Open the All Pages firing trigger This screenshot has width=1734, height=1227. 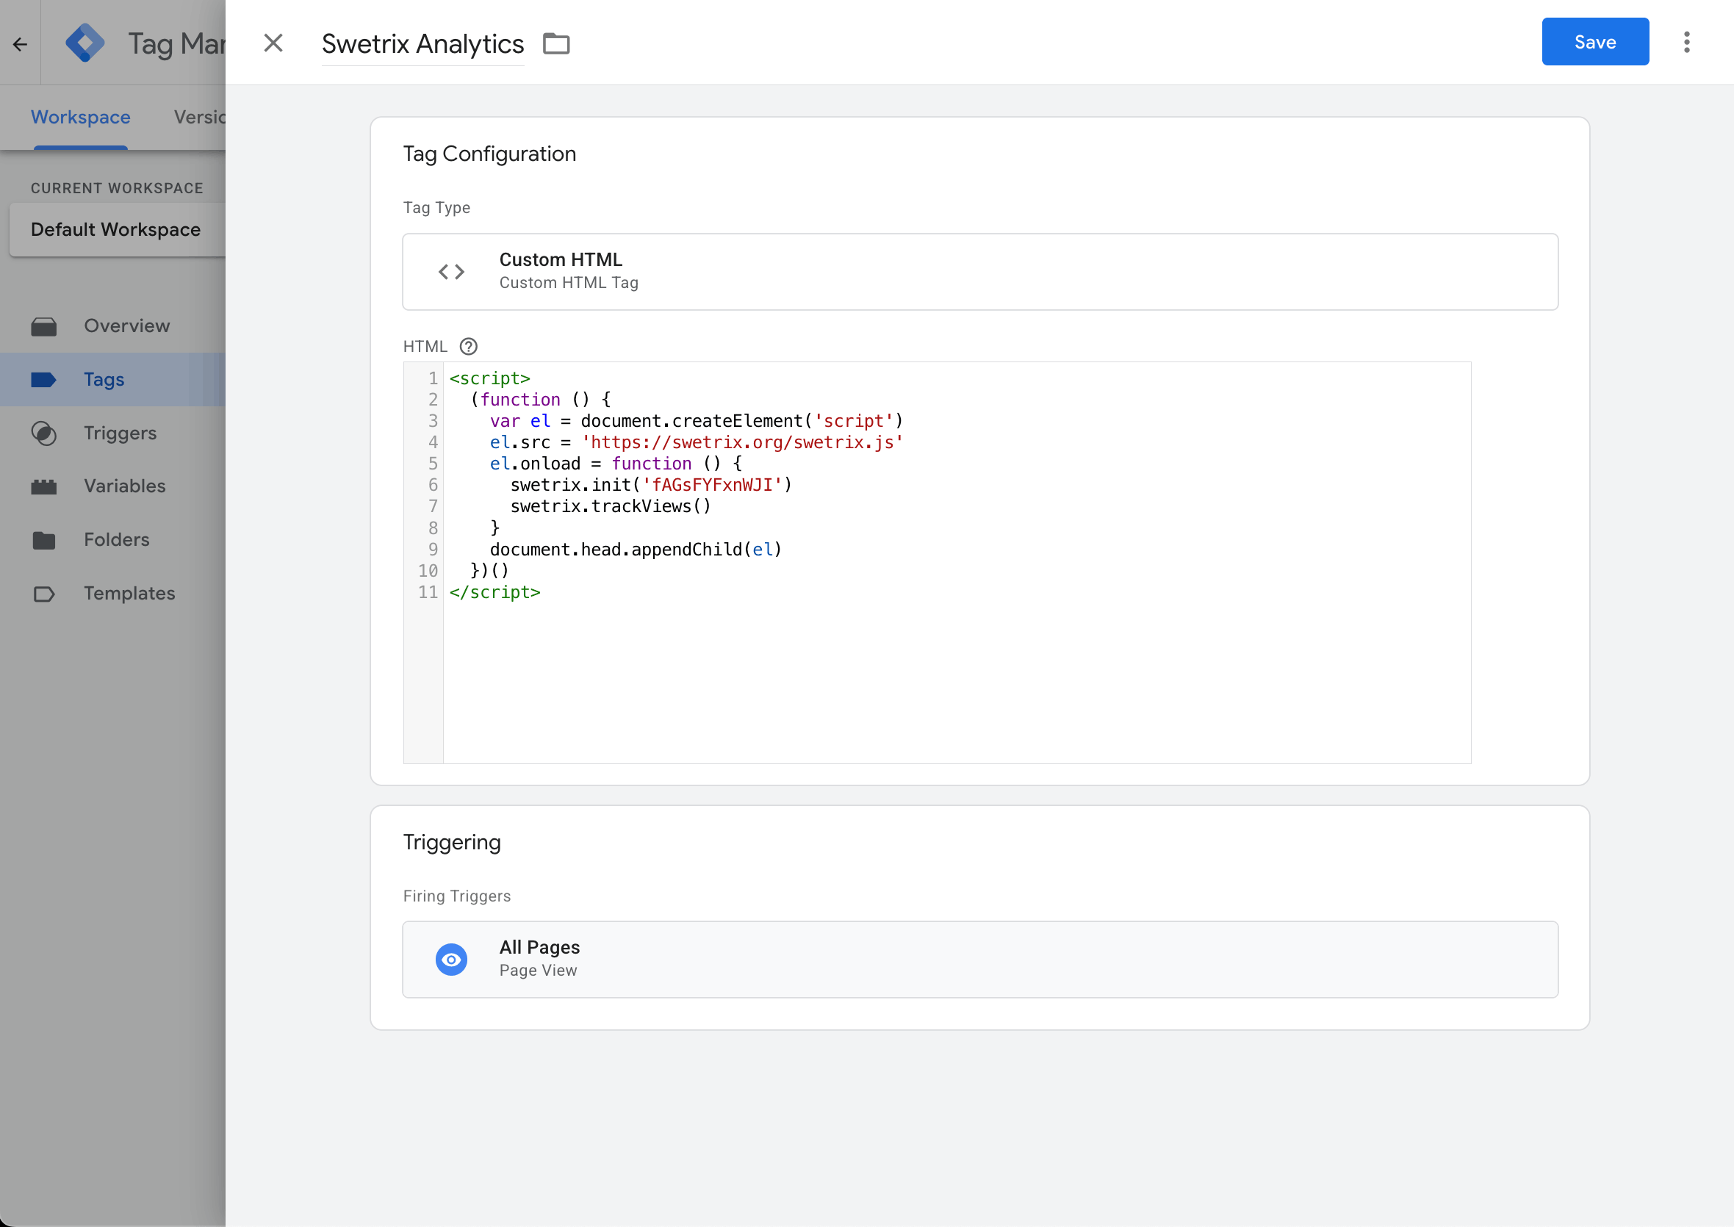(x=979, y=959)
